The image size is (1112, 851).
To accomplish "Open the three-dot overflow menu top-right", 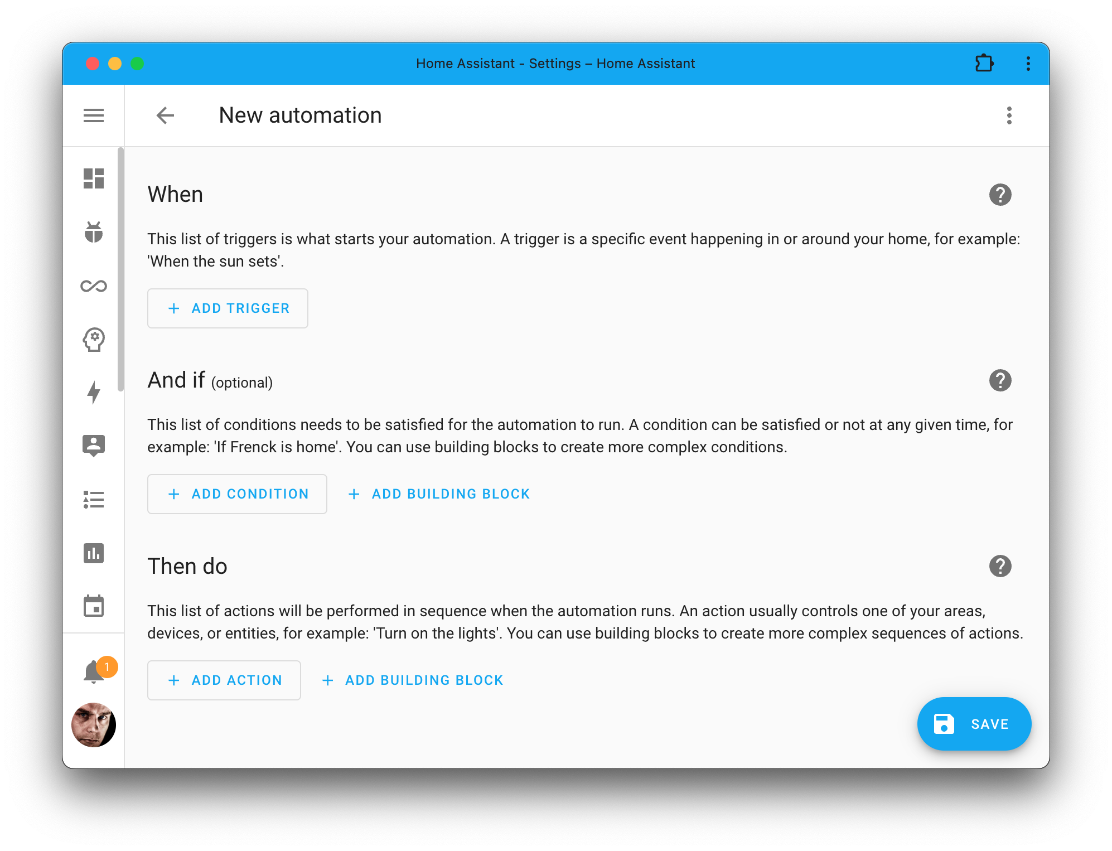I will tap(1009, 114).
